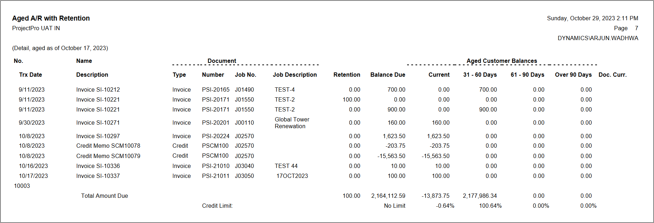Select the 31 - 60 Days header
This screenshot has height=223, width=654.
pos(480,75)
